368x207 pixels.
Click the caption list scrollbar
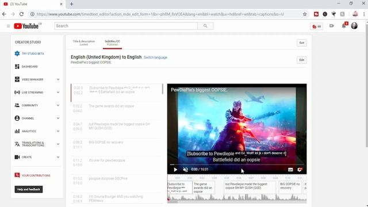point(162,89)
